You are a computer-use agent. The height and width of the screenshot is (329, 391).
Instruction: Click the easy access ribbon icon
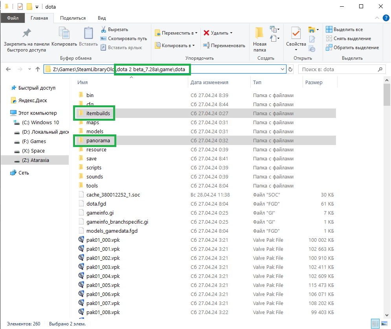pos(275,39)
